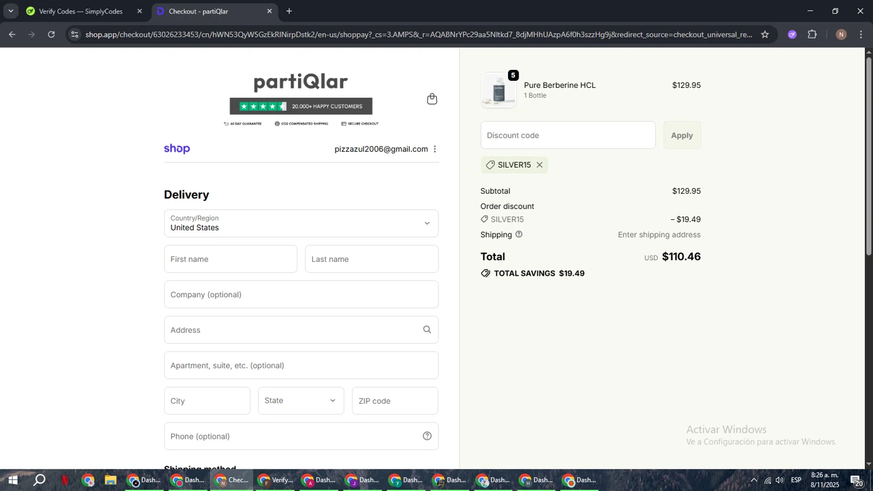Click the Discount code field
The width and height of the screenshot is (873, 491).
(x=568, y=135)
